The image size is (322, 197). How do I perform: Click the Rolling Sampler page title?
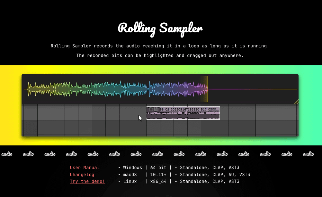click(x=160, y=29)
